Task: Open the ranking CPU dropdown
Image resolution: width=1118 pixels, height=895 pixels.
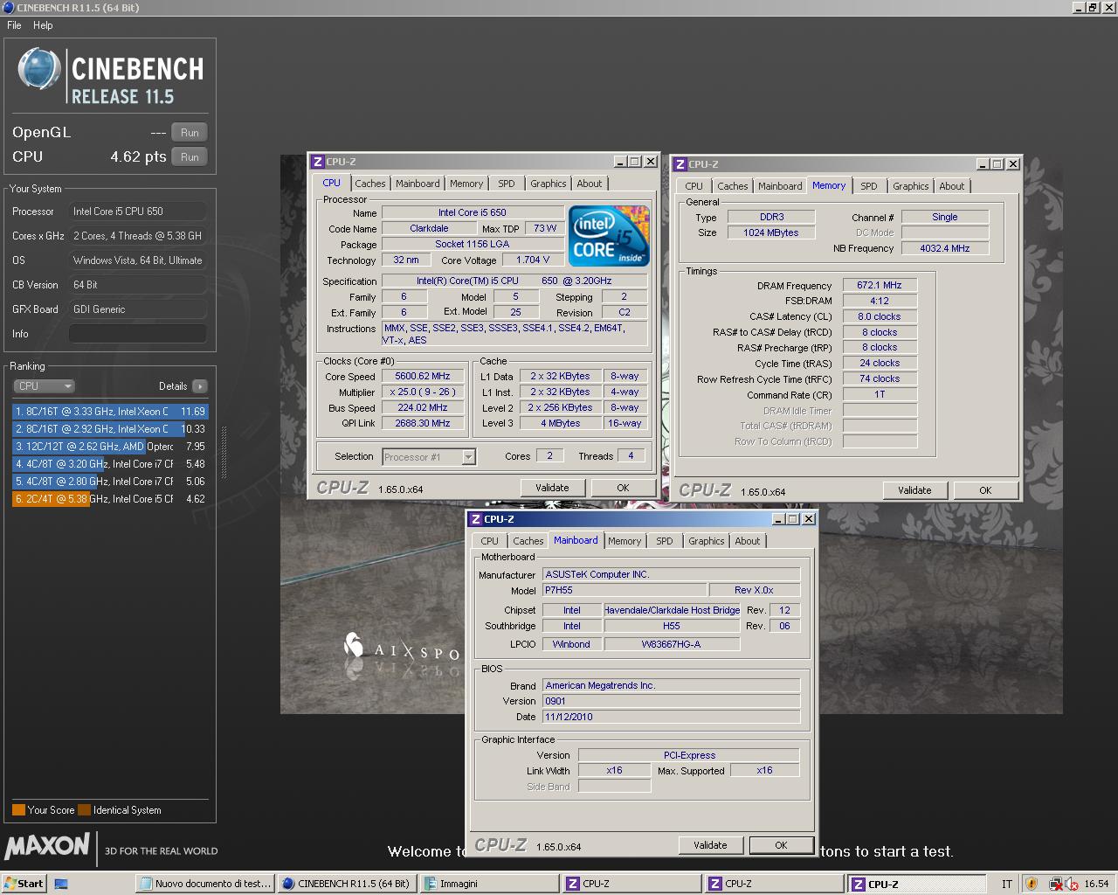Action: tap(44, 386)
